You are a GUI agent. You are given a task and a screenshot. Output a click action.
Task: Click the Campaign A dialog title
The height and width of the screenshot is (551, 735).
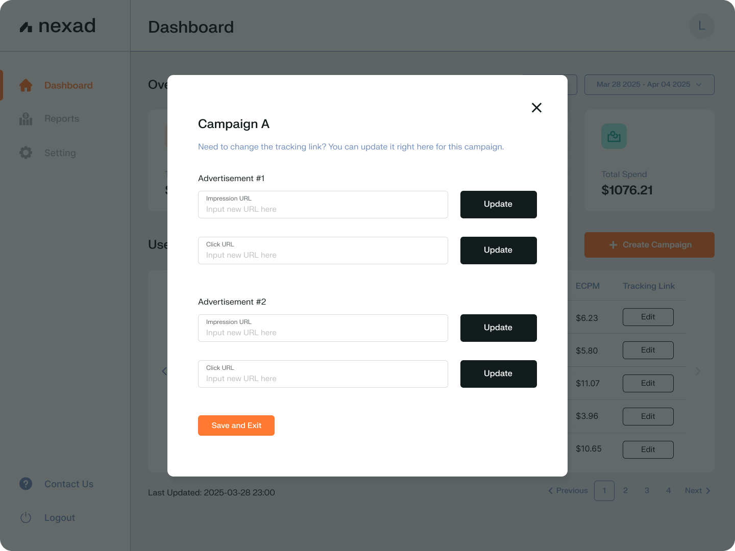tap(234, 124)
